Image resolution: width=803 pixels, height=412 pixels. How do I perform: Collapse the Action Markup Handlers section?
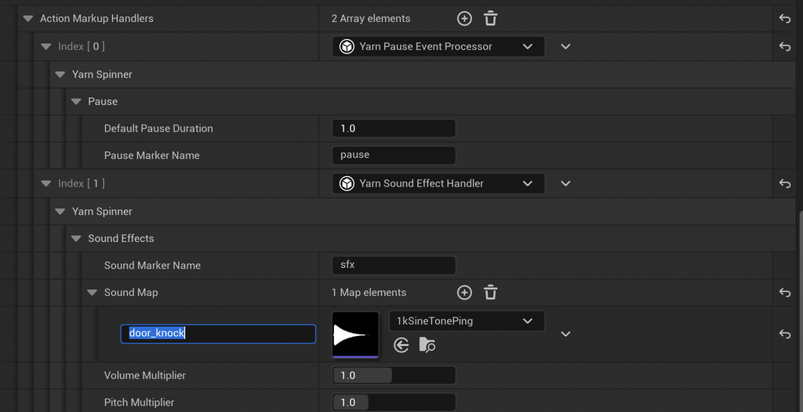(x=27, y=19)
